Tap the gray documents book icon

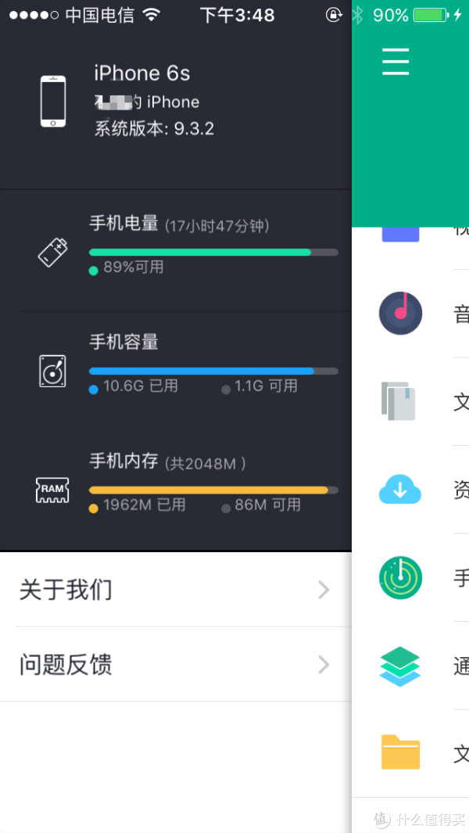click(399, 401)
